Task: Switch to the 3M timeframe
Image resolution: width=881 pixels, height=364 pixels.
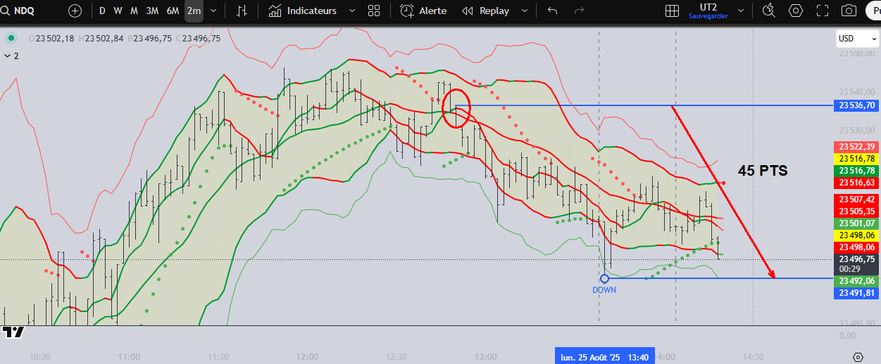Action: (x=152, y=11)
